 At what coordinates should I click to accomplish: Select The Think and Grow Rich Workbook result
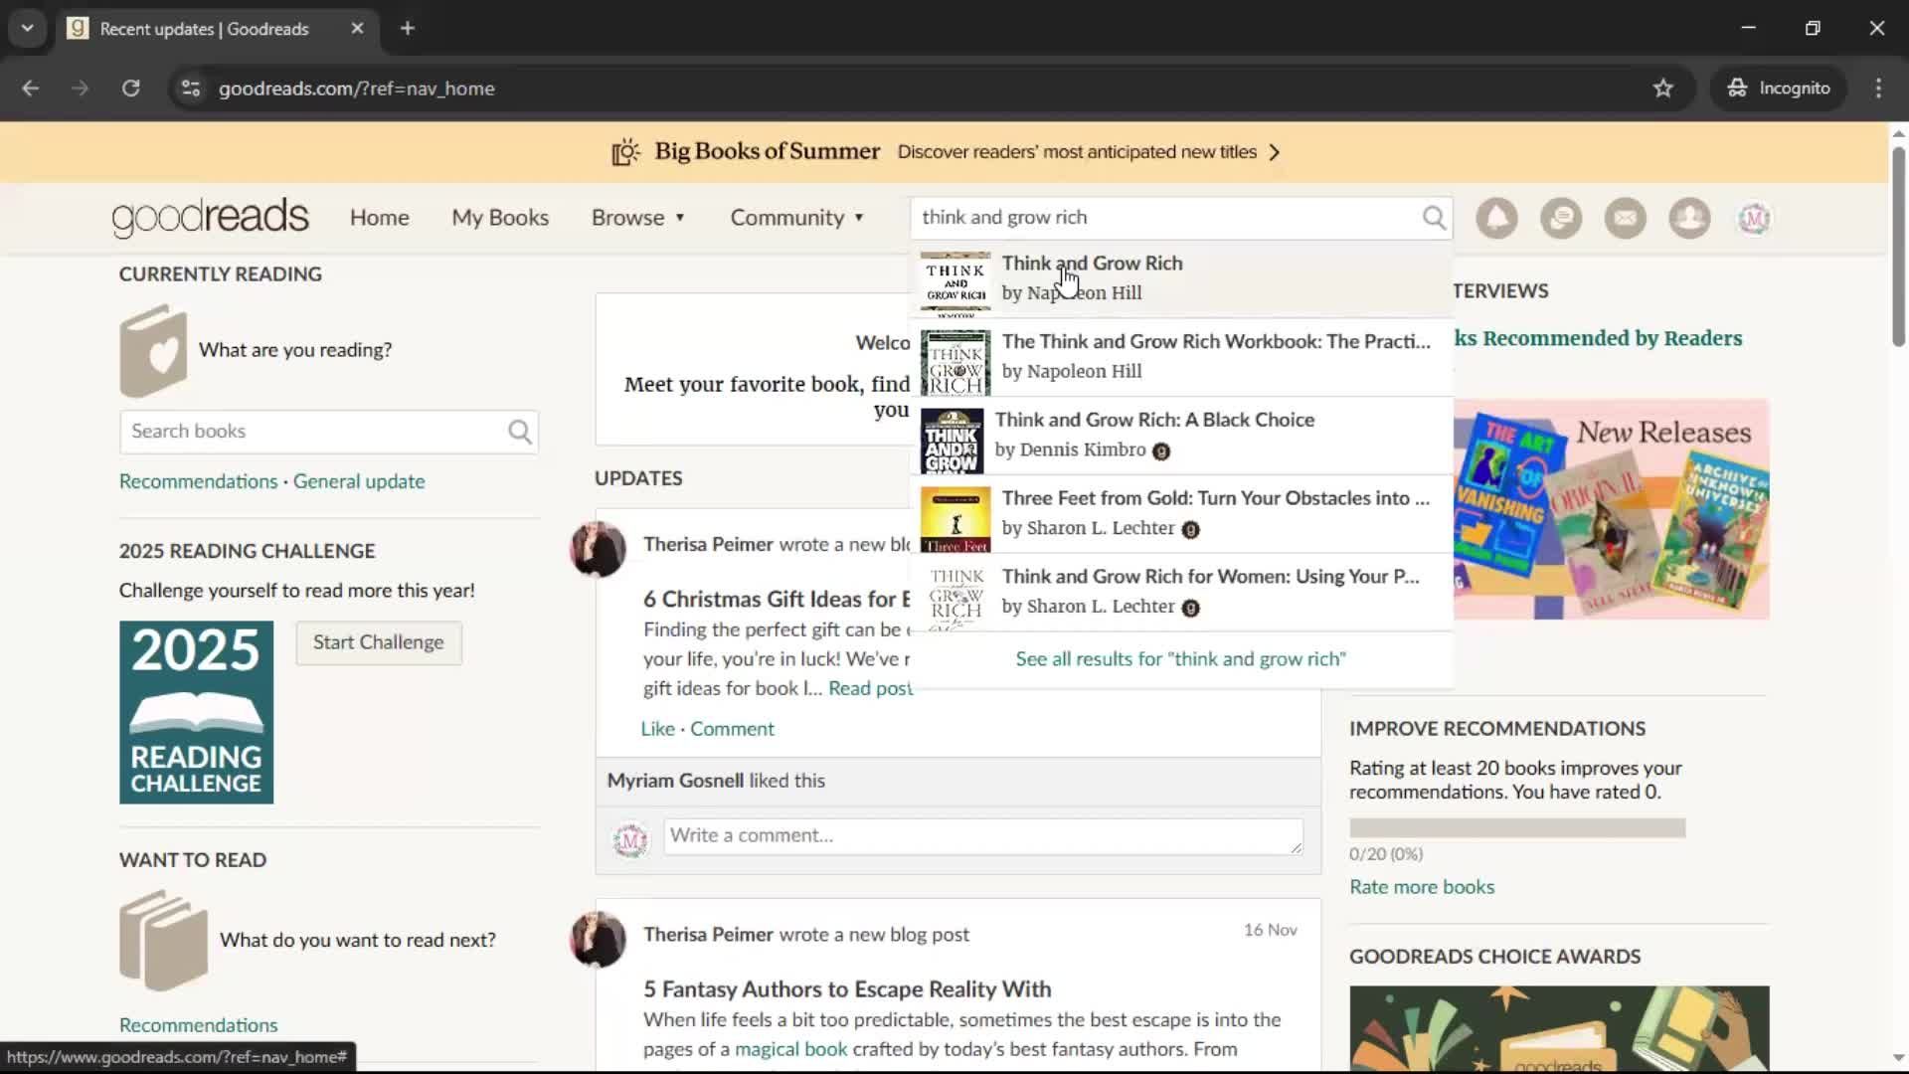coord(1181,356)
